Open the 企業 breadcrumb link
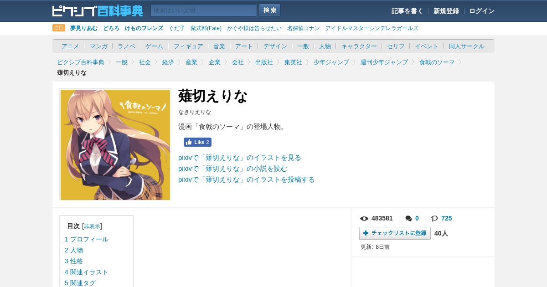547x287 pixels. click(x=215, y=62)
